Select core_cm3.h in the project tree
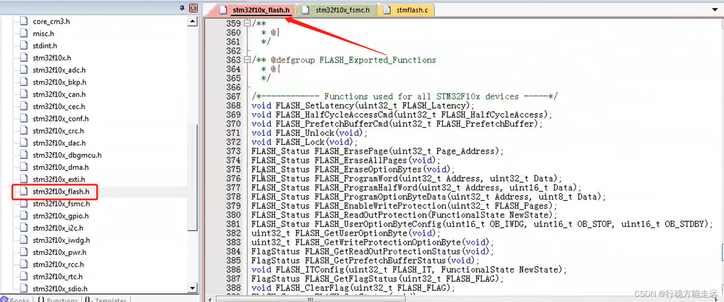Screen dimensions: 724x302 51,21
